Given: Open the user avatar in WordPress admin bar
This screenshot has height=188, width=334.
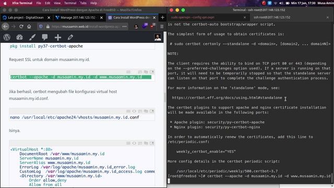Looking at the screenshot, I should (x=158, y=37).
